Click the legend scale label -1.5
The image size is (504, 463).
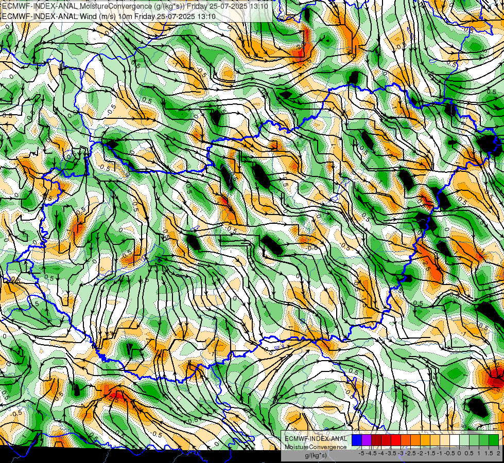click(x=430, y=453)
